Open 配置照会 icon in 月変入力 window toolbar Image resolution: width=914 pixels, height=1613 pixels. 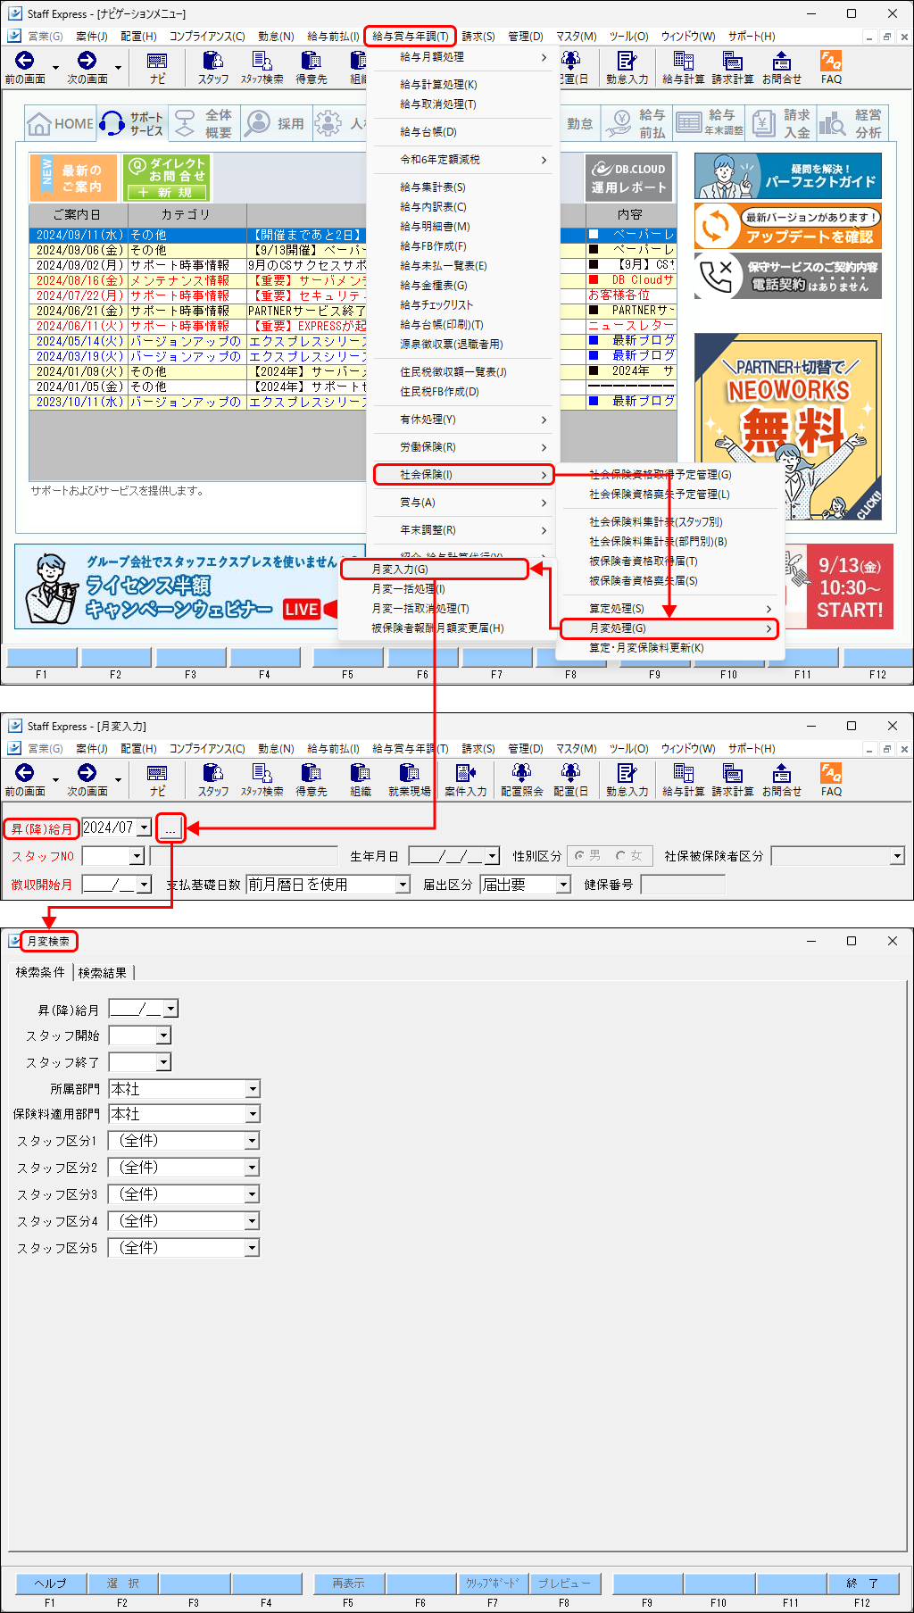tap(521, 779)
